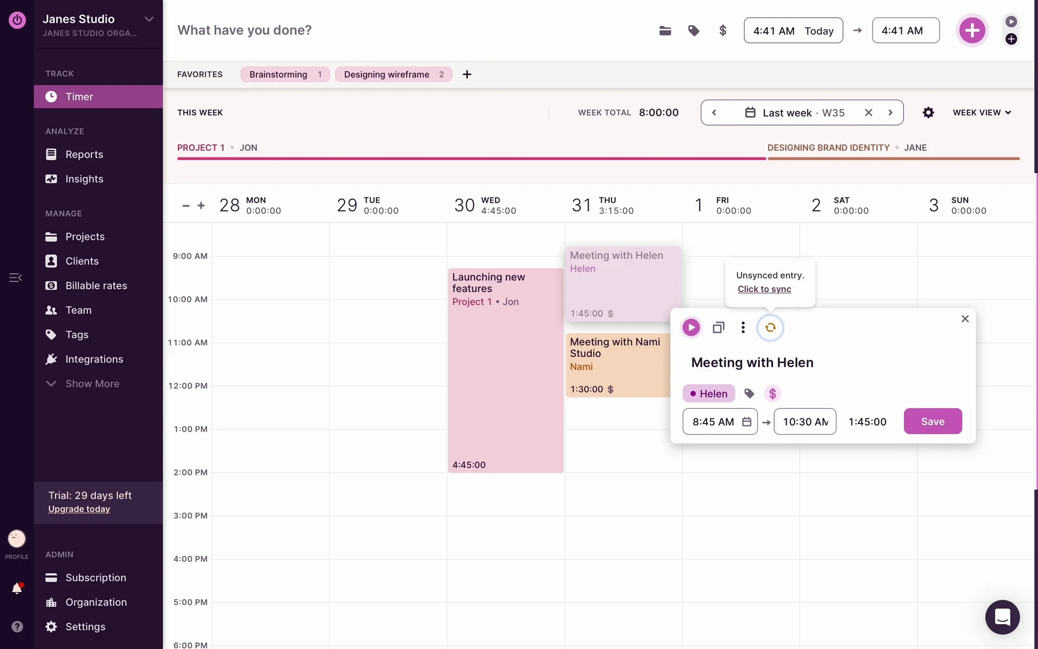
Task: Add tag icon in entry popup
Action: click(749, 394)
